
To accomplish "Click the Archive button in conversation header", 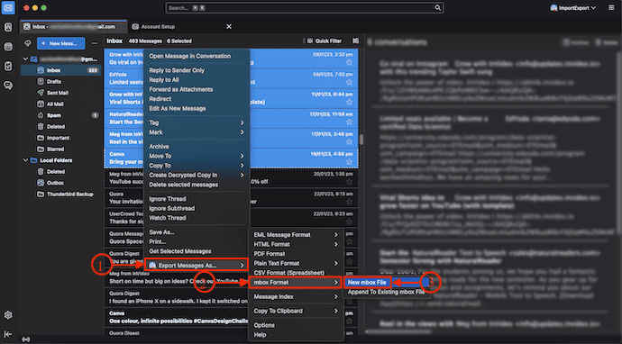I will (576, 42).
